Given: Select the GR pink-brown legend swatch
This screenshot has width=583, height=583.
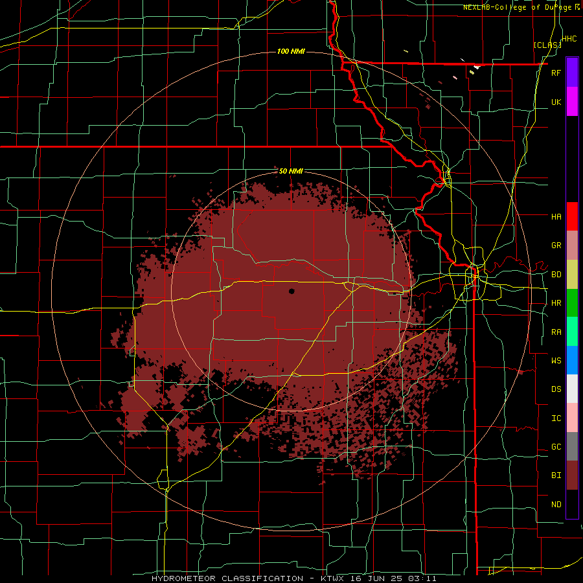Looking at the screenshot, I should (572, 246).
